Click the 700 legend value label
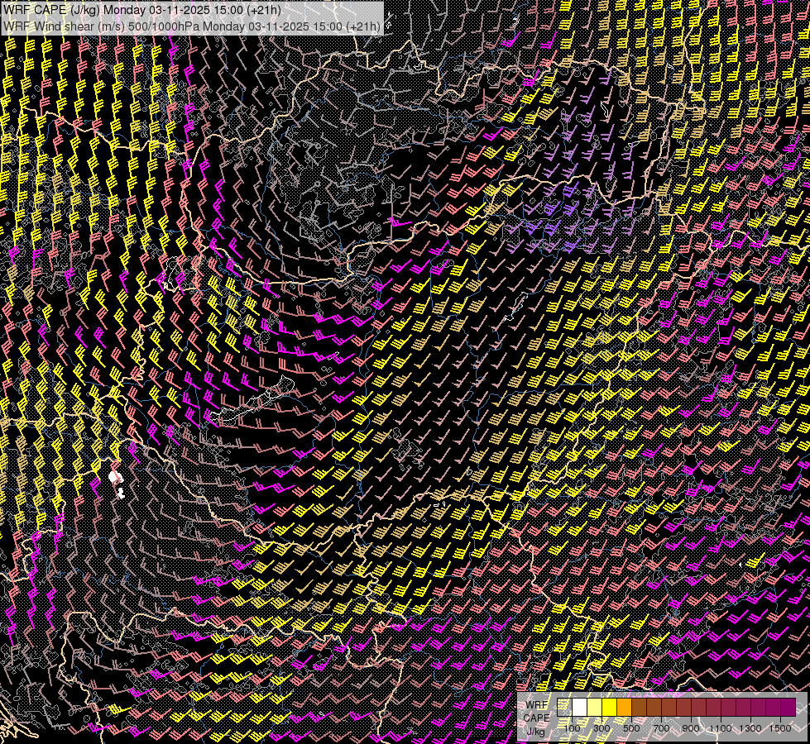The image size is (810, 744). pos(661,728)
